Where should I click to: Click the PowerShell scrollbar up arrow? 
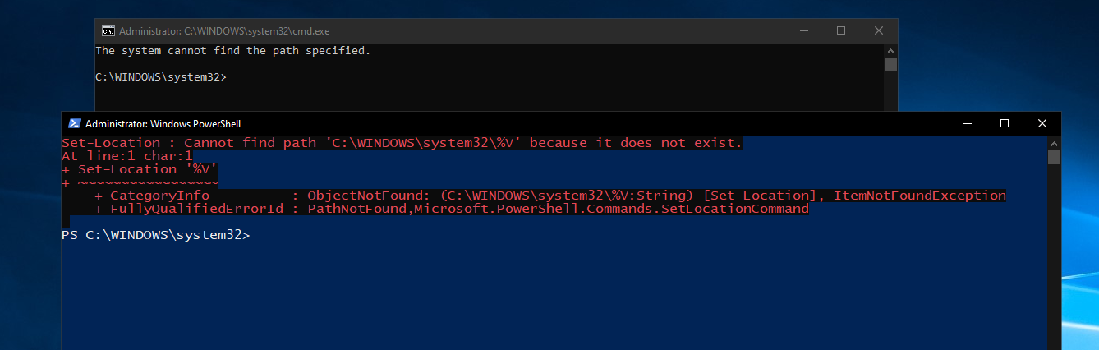1054,142
